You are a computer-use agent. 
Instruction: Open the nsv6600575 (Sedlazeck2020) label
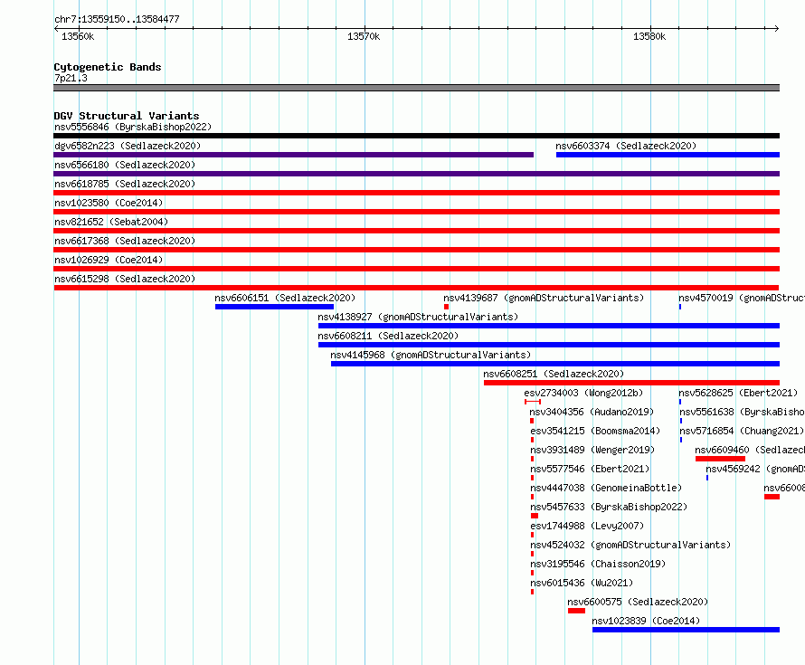click(638, 602)
